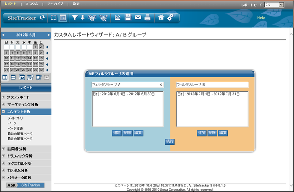Image resolution: width=294 pixels, height=192 pixels.
Task: Expand the トラフィック分析 section
Action: tap(3, 156)
